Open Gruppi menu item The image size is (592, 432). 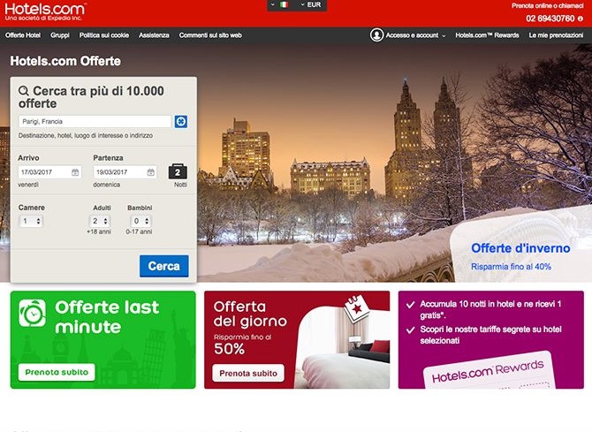coord(60,35)
